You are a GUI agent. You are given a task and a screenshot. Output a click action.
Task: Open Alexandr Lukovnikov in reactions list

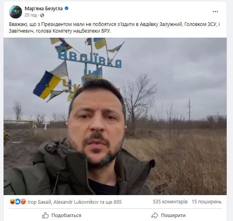75,202
